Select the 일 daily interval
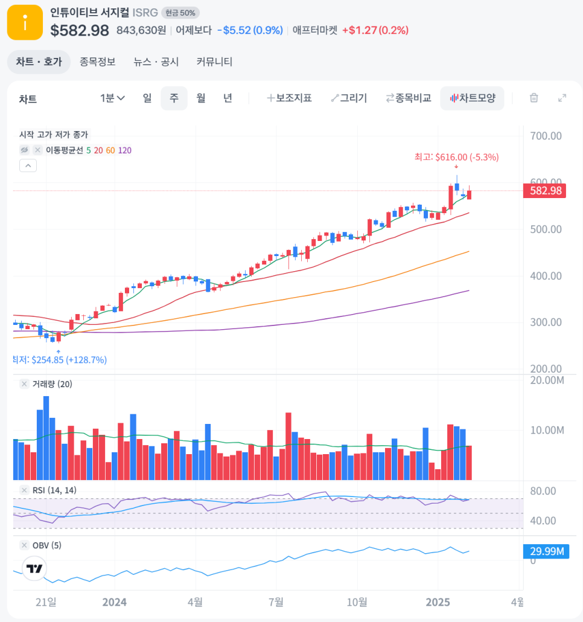This screenshot has width=583, height=622. (x=147, y=98)
